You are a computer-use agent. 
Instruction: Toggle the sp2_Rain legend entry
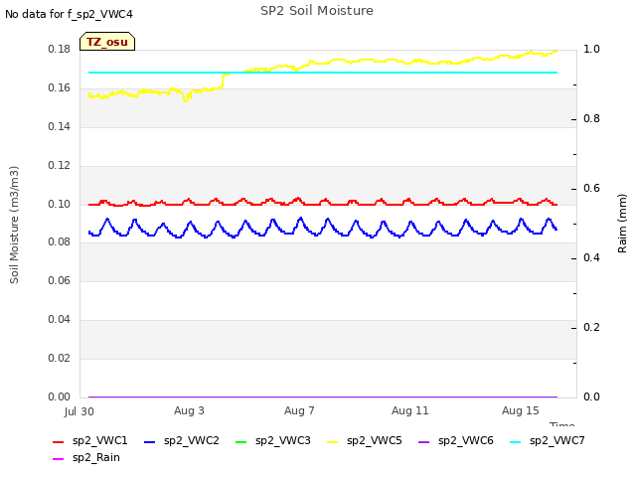tap(86, 458)
